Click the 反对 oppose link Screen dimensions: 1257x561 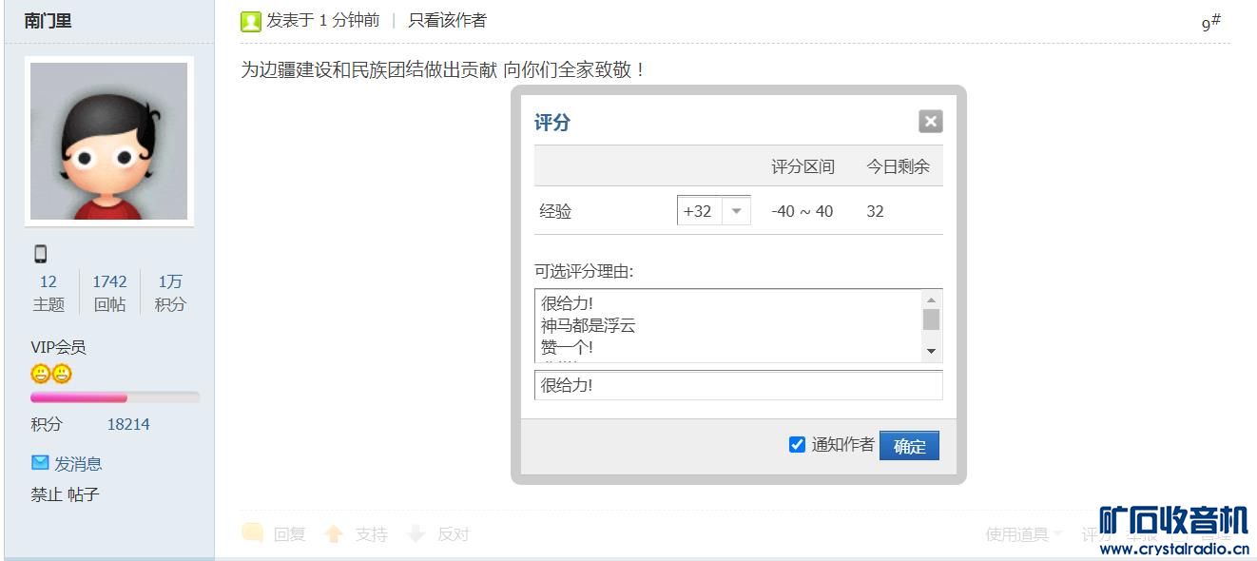coord(454,534)
